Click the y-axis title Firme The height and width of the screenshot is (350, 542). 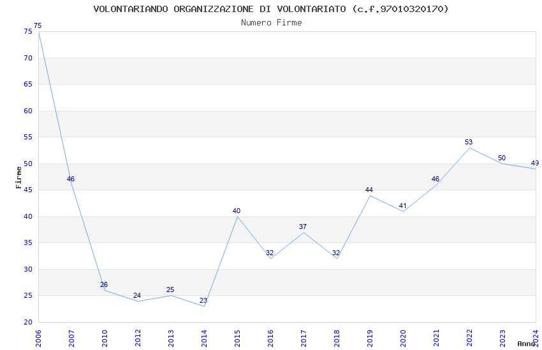coord(18,178)
